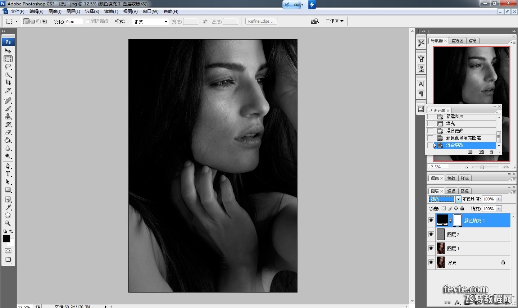Select the Eyedropper tool

click(8, 207)
